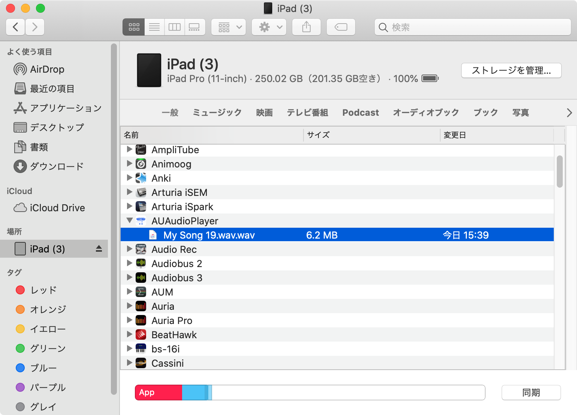
Task: Switch to icon view in toolbar
Action: (x=134, y=27)
